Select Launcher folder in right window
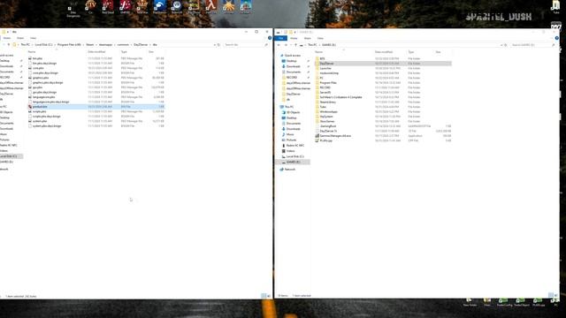This screenshot has width=566, height=318. coord(383,68)
